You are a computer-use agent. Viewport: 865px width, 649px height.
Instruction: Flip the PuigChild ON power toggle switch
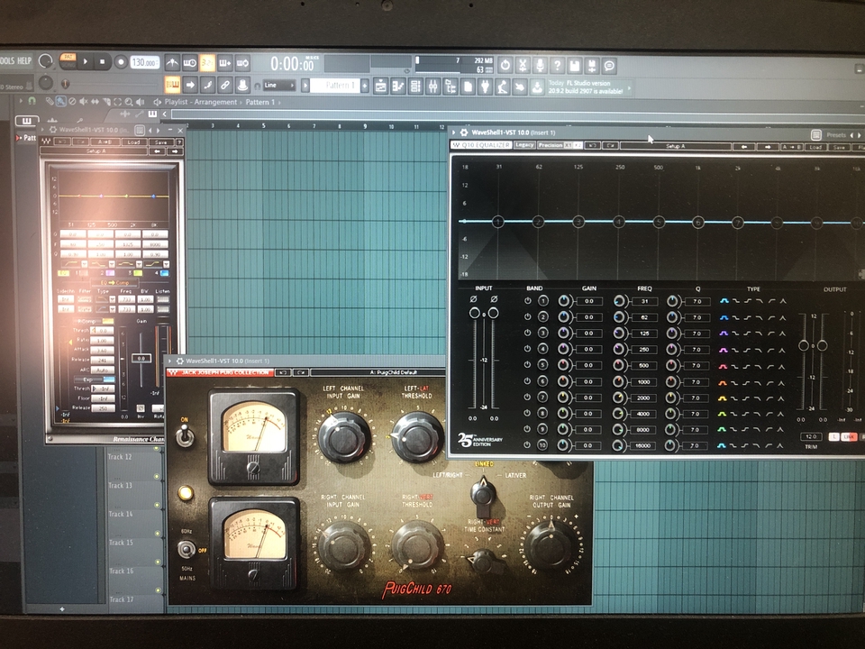point(186,436)
